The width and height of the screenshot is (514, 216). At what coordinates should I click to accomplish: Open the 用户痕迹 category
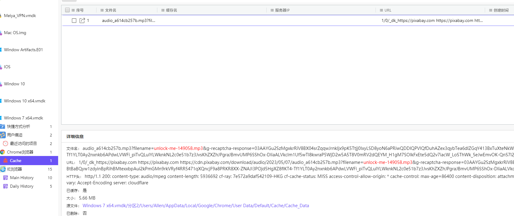coord(15,135)
